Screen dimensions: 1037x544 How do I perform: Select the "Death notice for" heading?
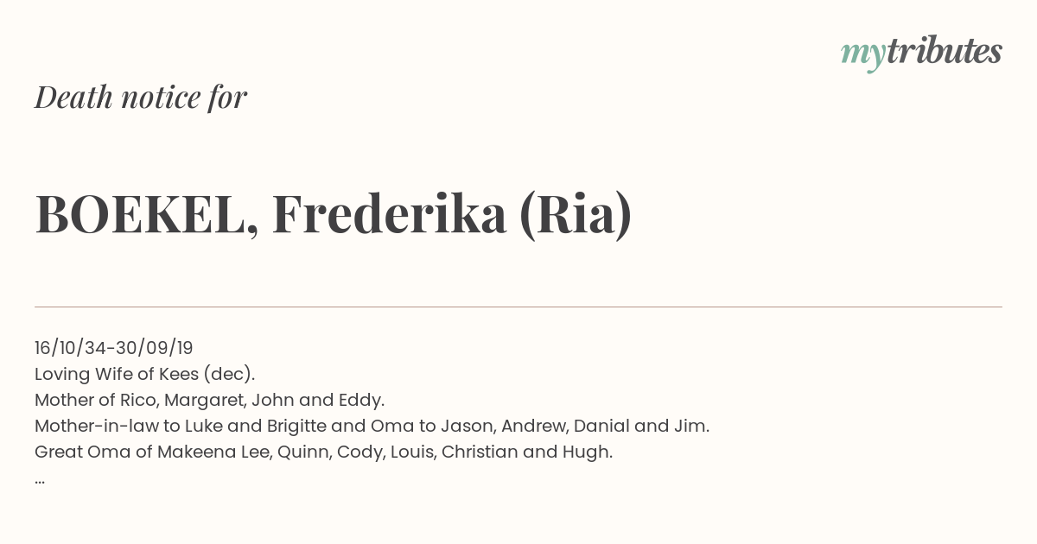point(141,97)
